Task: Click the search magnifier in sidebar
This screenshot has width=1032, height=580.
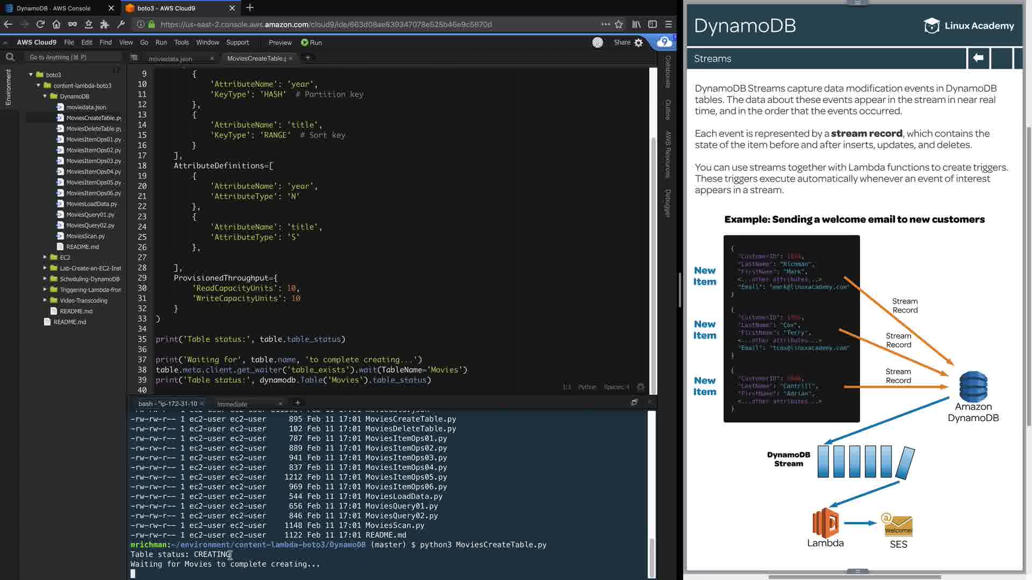Action: pos(10,57)
